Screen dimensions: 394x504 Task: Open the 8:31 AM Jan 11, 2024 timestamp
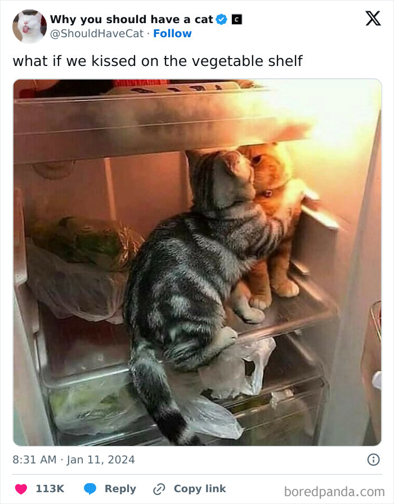coord(74,459)
